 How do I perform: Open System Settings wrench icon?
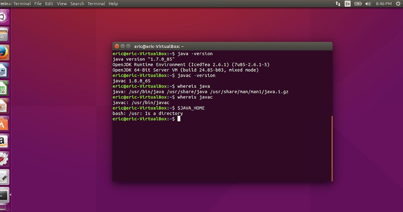(3, 159)
